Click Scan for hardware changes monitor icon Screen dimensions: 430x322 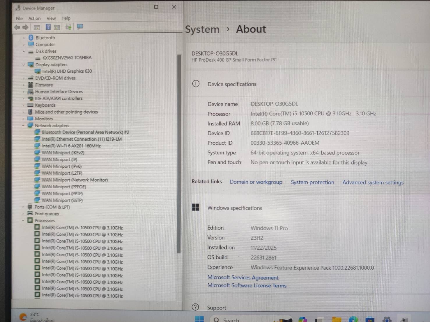point(80,27)
